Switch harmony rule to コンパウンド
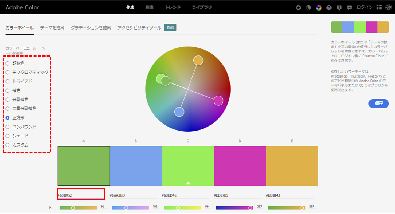The height and width of the screenshot is (214, 395). tap(8, 127)
